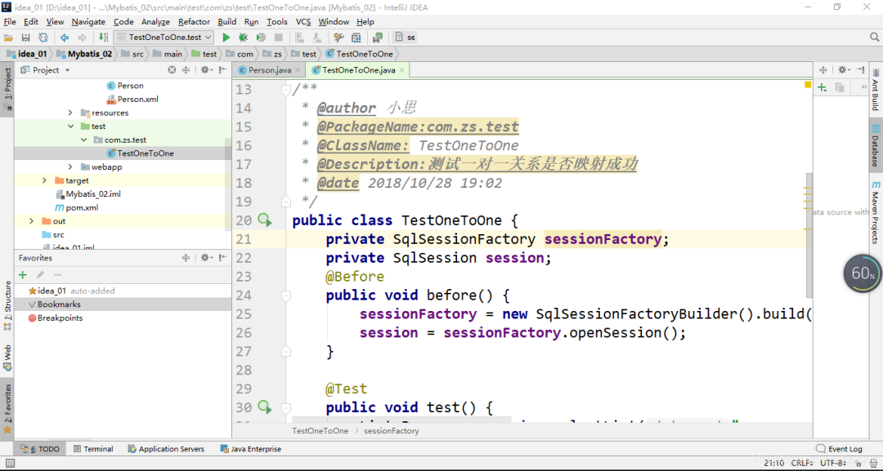This screenshot has width=883, height=471.
Task: Open the search magnifier in toolbar
Action: pos(874,37)
